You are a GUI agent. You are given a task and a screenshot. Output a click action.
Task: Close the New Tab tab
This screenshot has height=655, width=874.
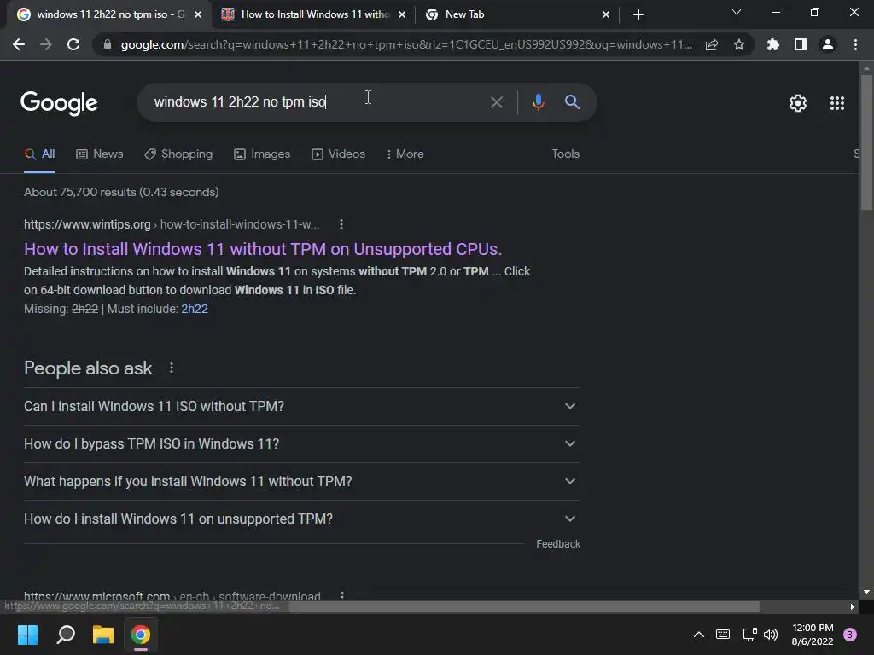click(x=606, y=14)
